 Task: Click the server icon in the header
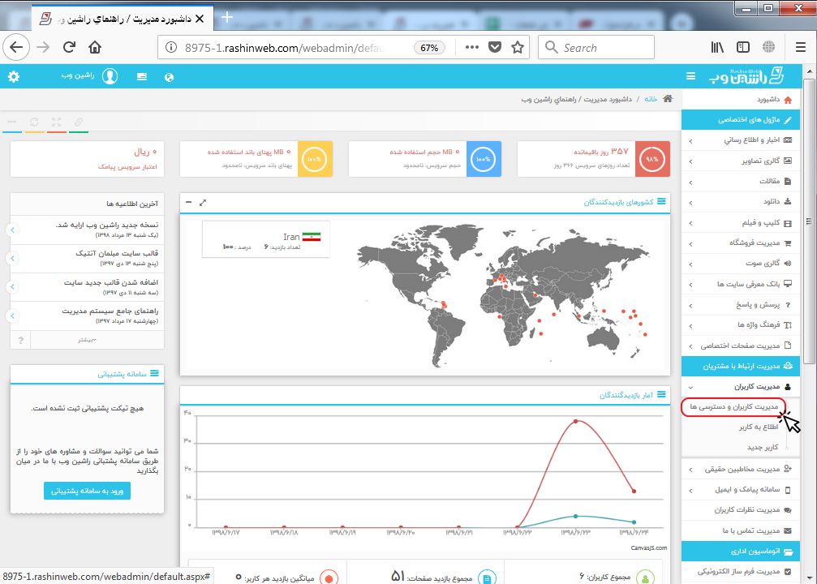point(142,77)
